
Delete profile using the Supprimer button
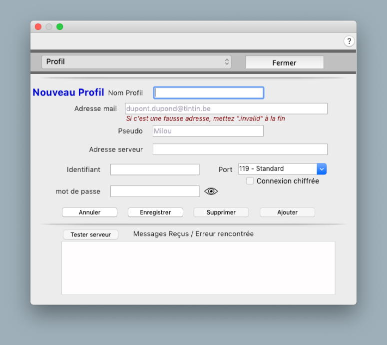221,212
